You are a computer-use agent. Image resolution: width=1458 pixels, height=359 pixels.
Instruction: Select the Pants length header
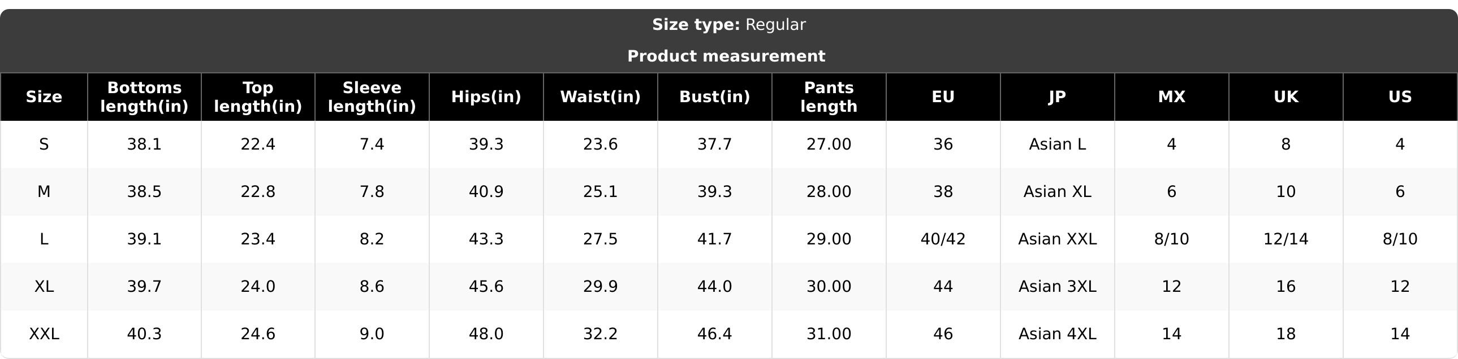tap(829, 97)
